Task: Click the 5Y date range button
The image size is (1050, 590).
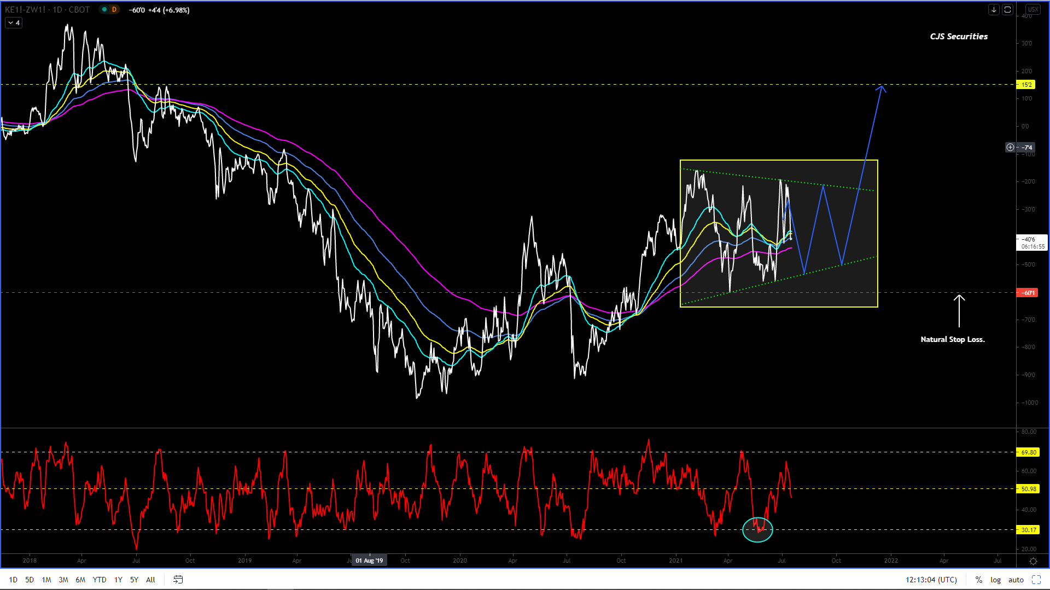Action: coord(134,580)
